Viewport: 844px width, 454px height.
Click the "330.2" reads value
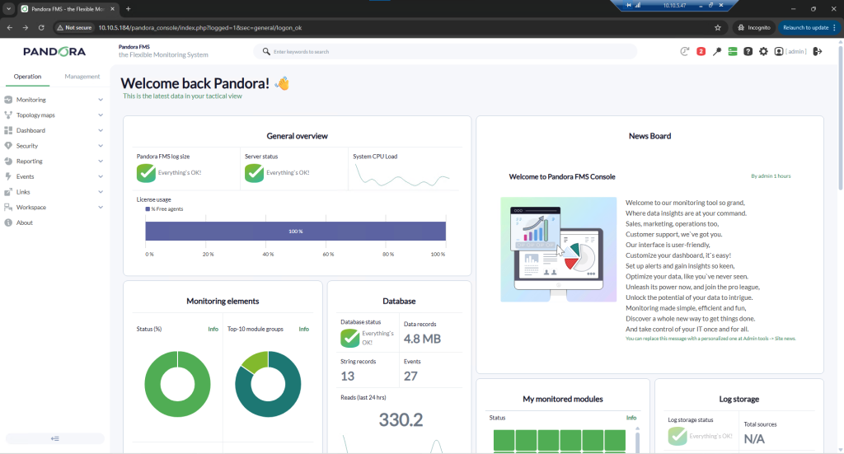pos(401,419)
